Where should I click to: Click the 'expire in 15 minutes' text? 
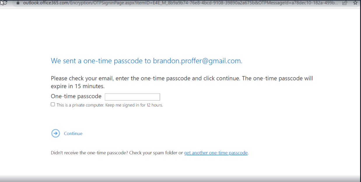point(78,86)
